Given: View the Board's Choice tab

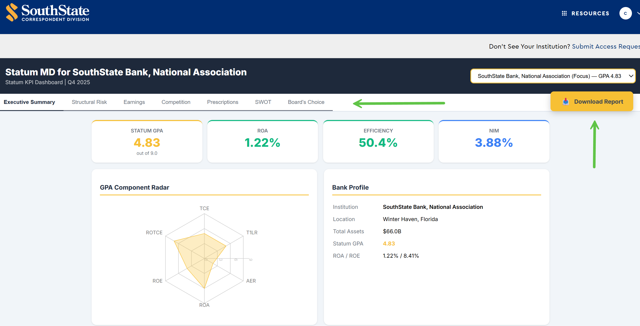Looking at the screenshot, I should coord(306,102).
